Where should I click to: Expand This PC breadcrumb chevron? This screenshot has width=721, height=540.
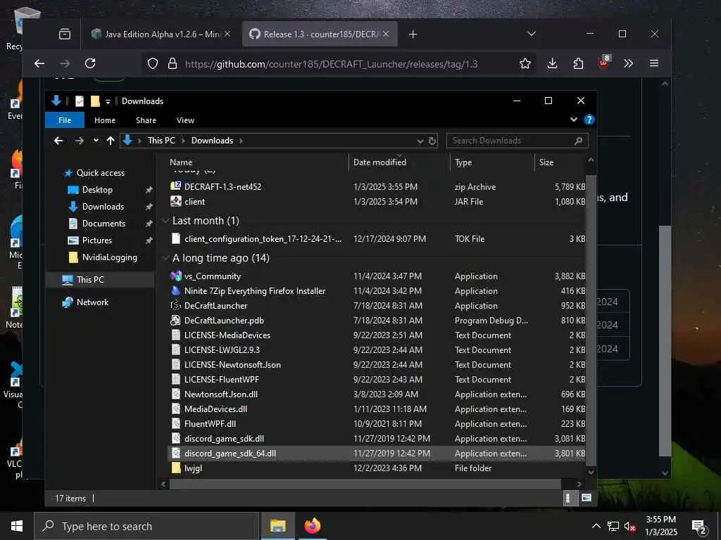pyautogui.click(x=183, y=141)
